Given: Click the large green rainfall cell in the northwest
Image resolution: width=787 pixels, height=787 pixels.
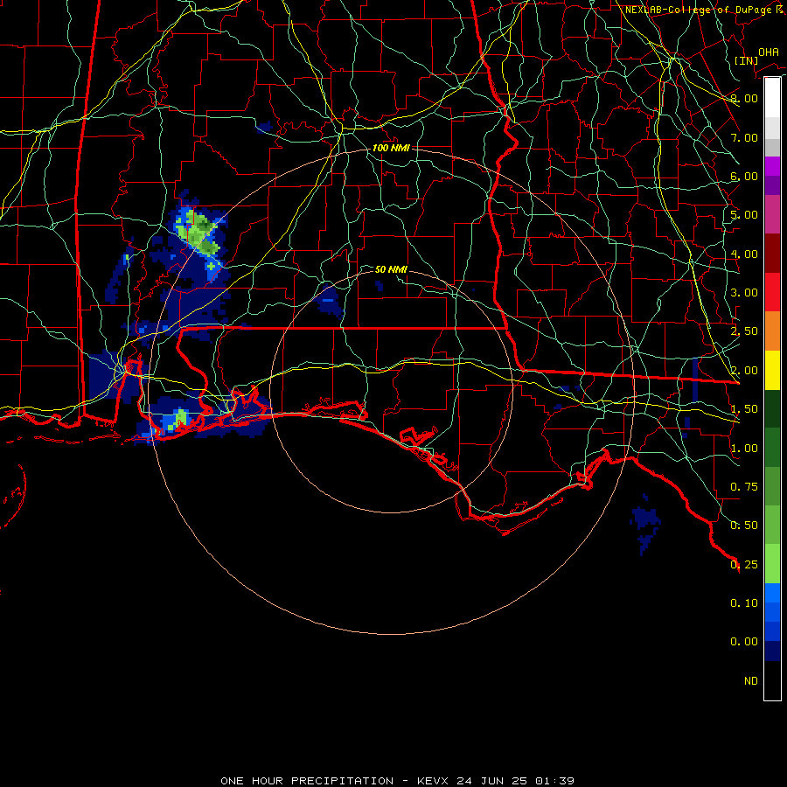Looking at the screenshot, I should point(199,233).
